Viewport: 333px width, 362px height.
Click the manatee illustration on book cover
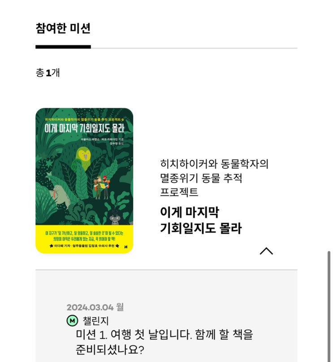point(61,194)
